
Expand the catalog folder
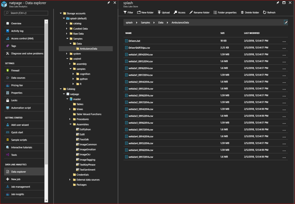coord(67,24)
